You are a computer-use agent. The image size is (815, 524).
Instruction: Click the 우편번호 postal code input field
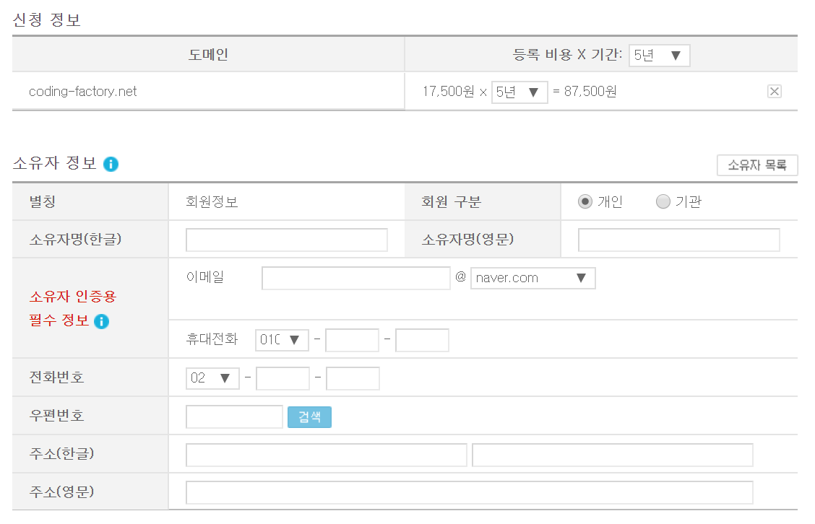point(234,416)
